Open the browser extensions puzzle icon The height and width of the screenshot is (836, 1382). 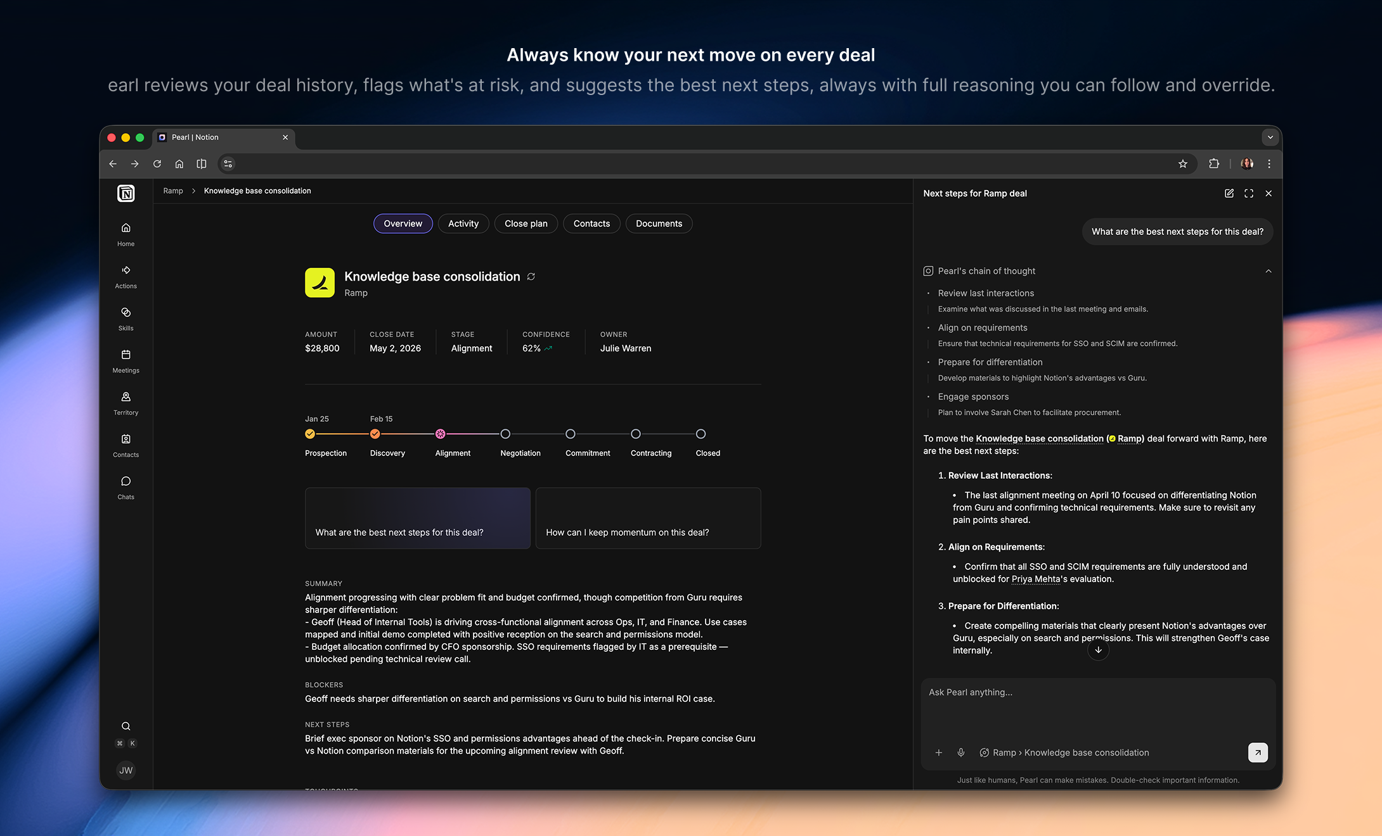[x=1214, y=164]
